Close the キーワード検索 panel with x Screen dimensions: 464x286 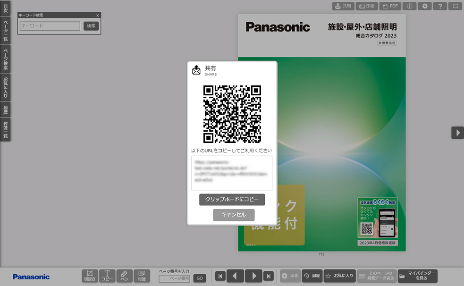[97, 16]
